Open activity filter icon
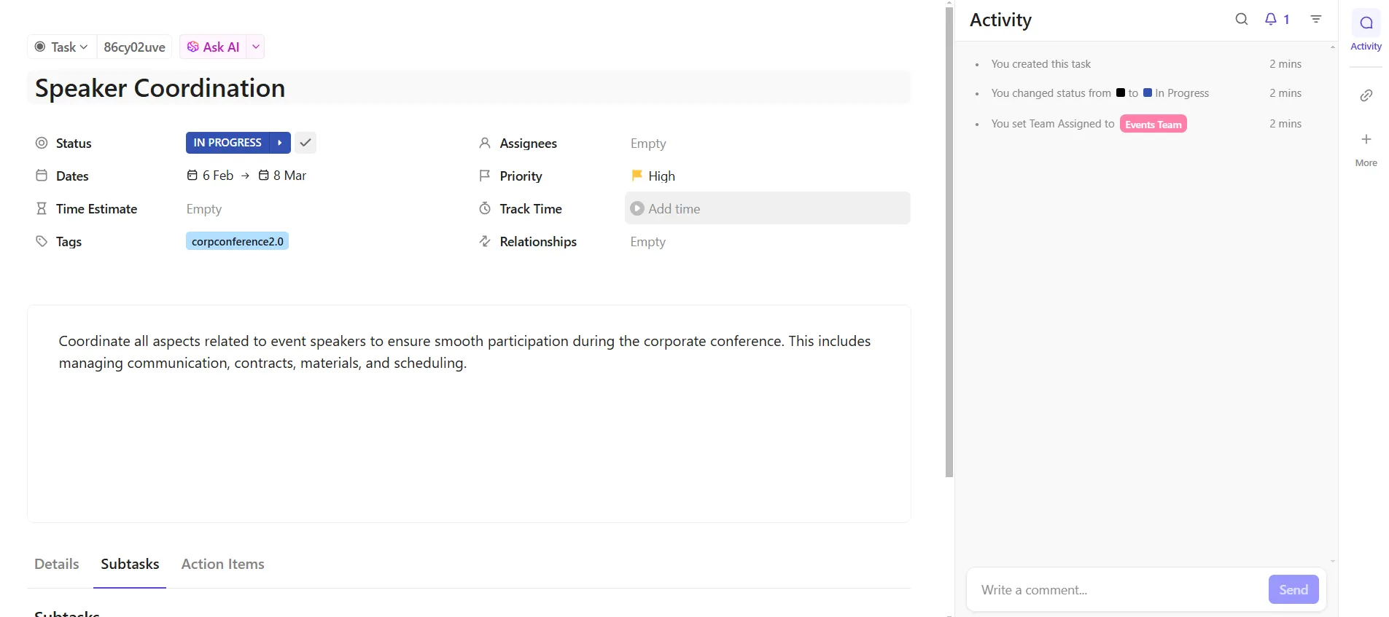Image resolution: width=1389 pixels, height=617 pixels. tap(1316, 19)
